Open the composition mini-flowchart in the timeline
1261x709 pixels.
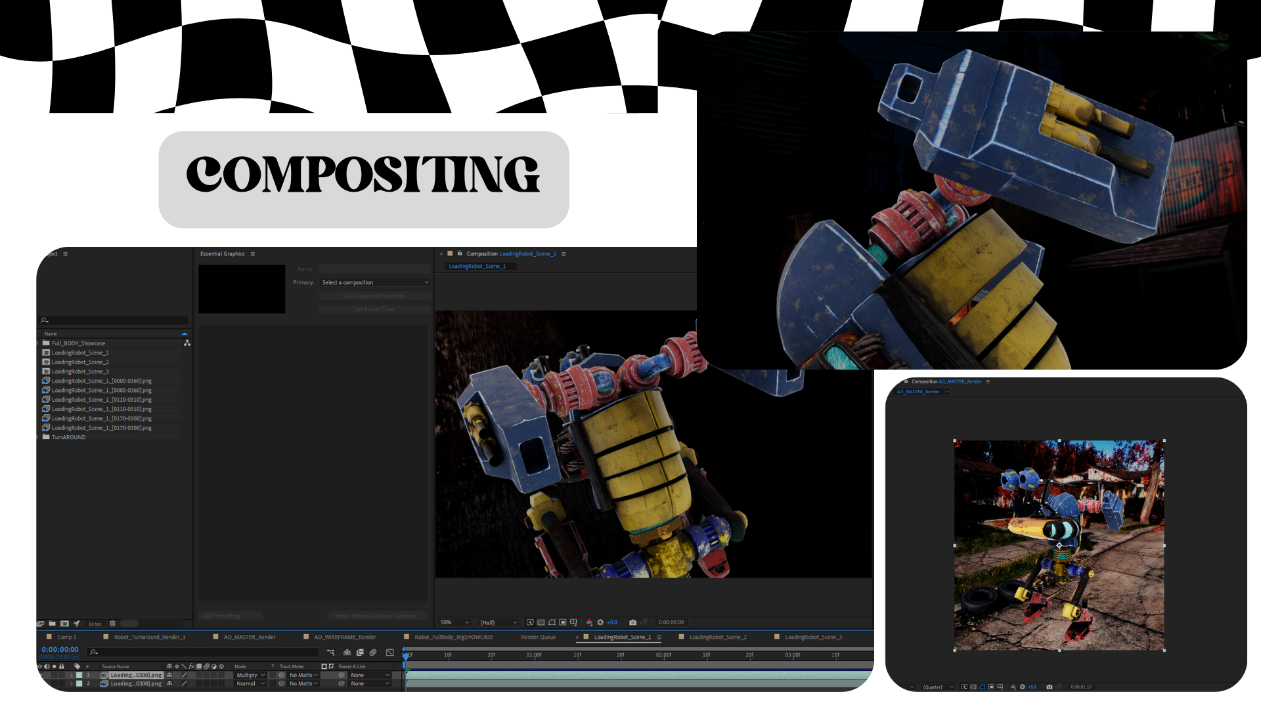coord(330,653)
